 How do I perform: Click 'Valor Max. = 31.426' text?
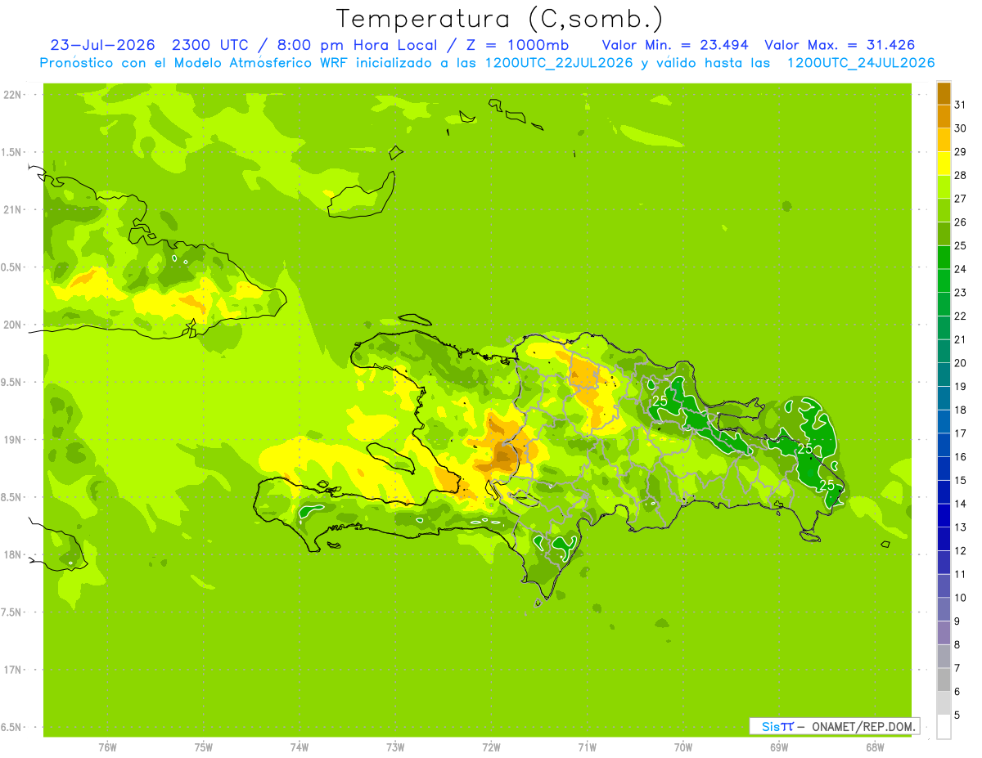click(x=840, y=45)
